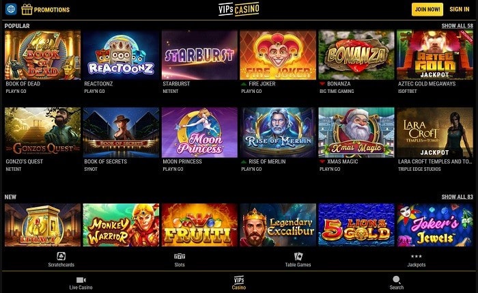Click the Search magnifier icon
This screenshot has height=293, width=478.
pos(396,279)
